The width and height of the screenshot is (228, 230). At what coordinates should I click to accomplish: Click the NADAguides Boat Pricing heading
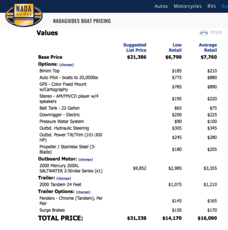click(x=82, y=21)
